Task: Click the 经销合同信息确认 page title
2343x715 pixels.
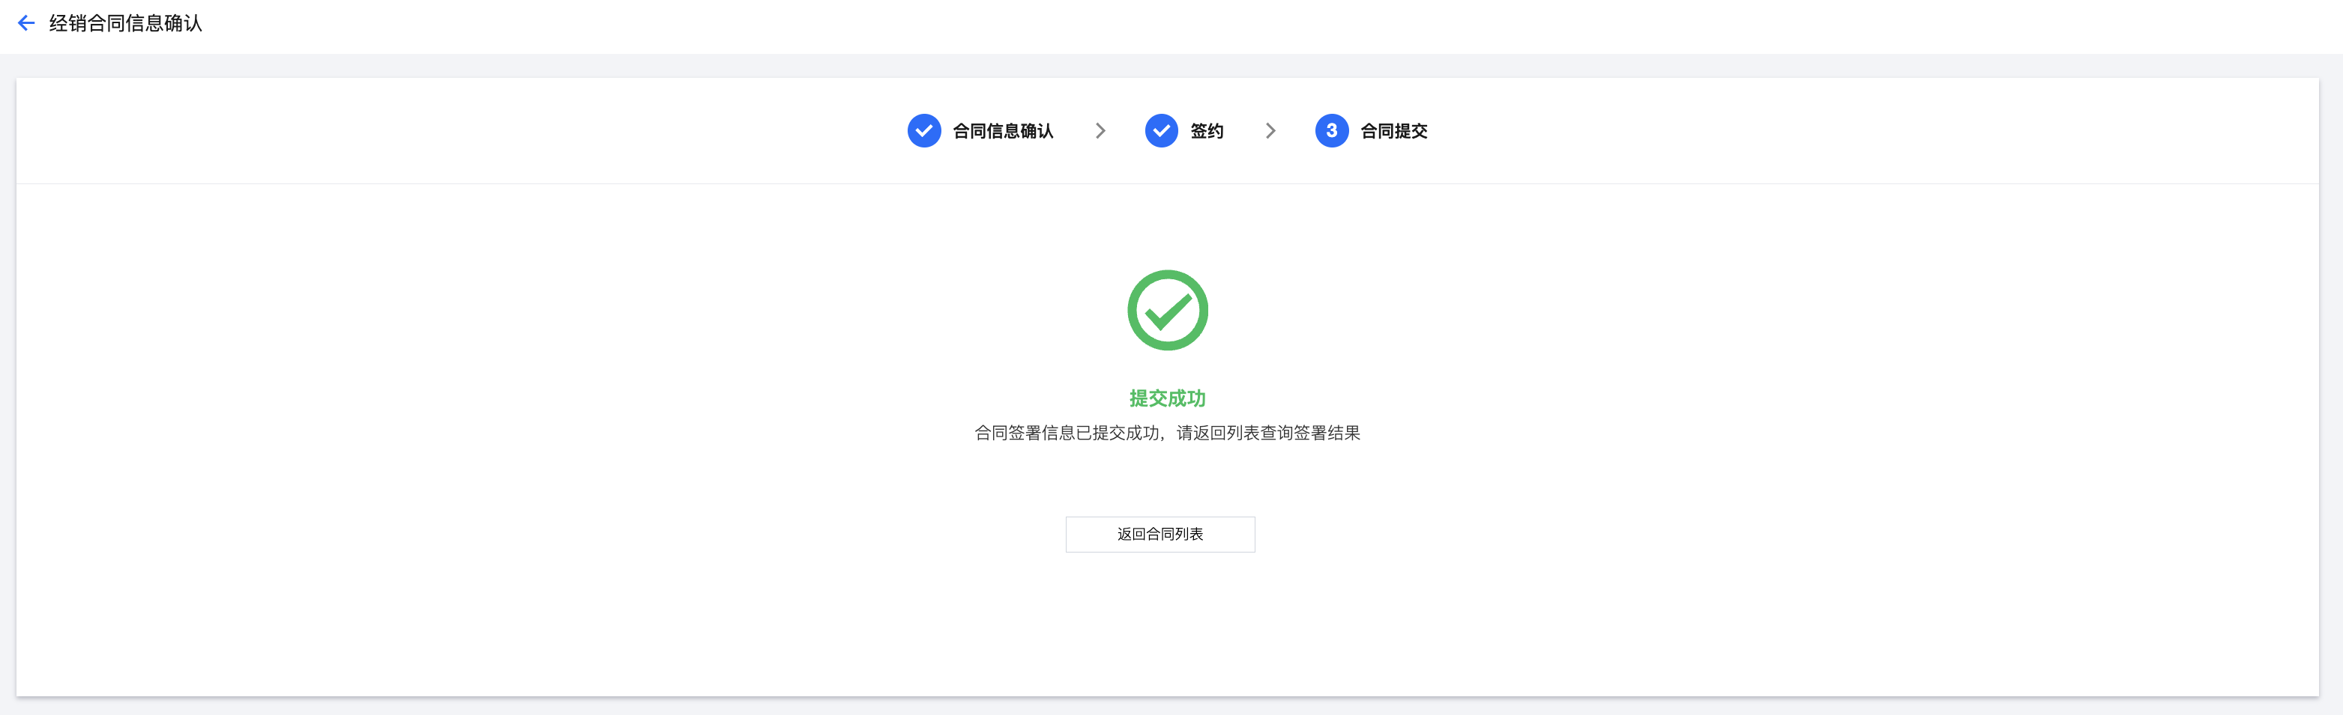Action: 125,24
